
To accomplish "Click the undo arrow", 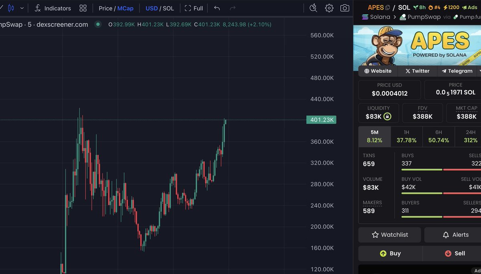I will [x=217, y=8].
